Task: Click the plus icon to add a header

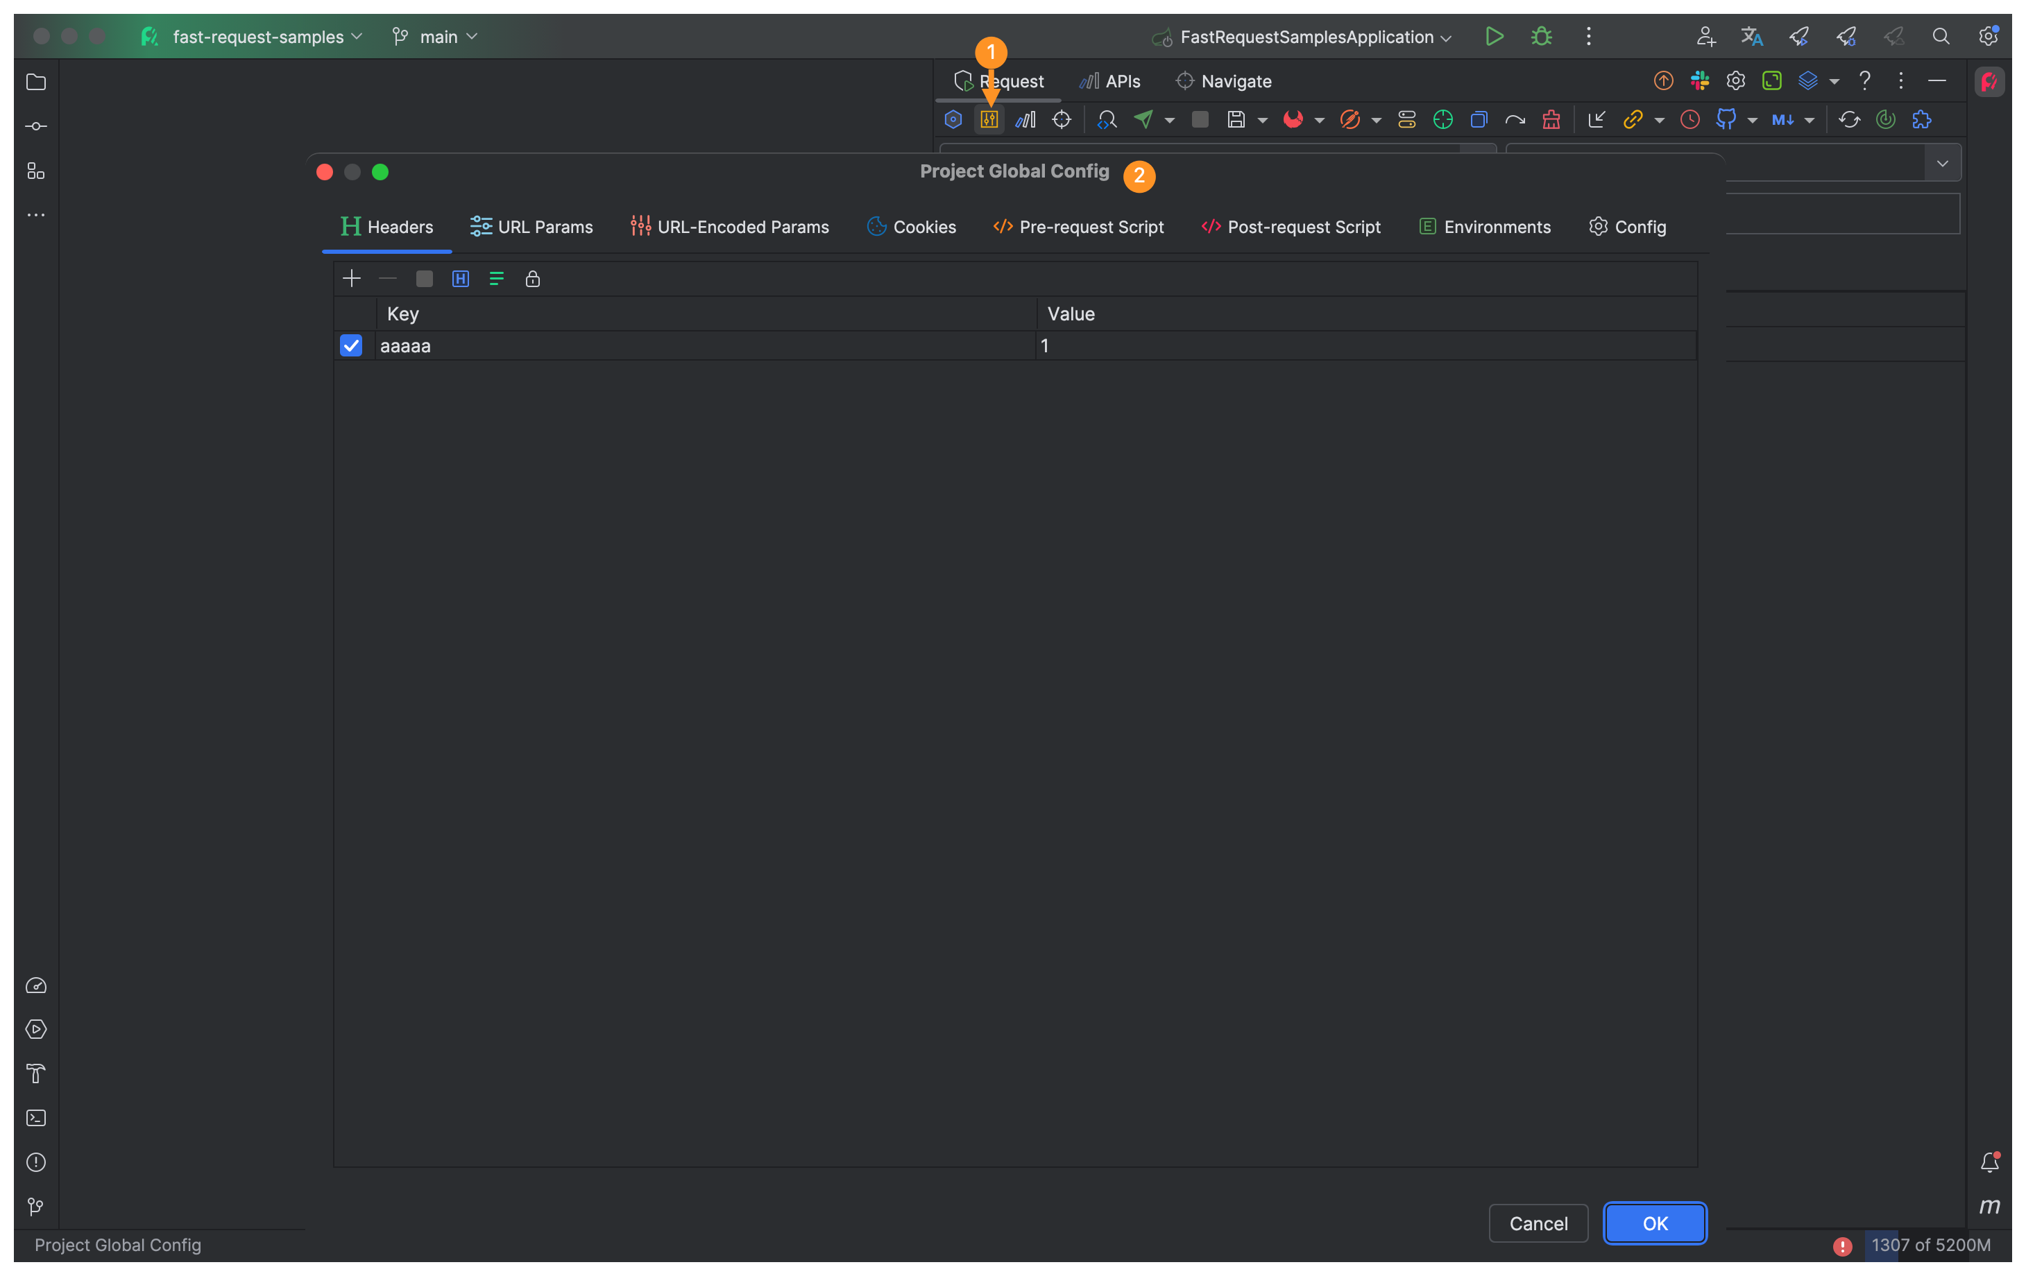Action: click(x=352, y=278)
